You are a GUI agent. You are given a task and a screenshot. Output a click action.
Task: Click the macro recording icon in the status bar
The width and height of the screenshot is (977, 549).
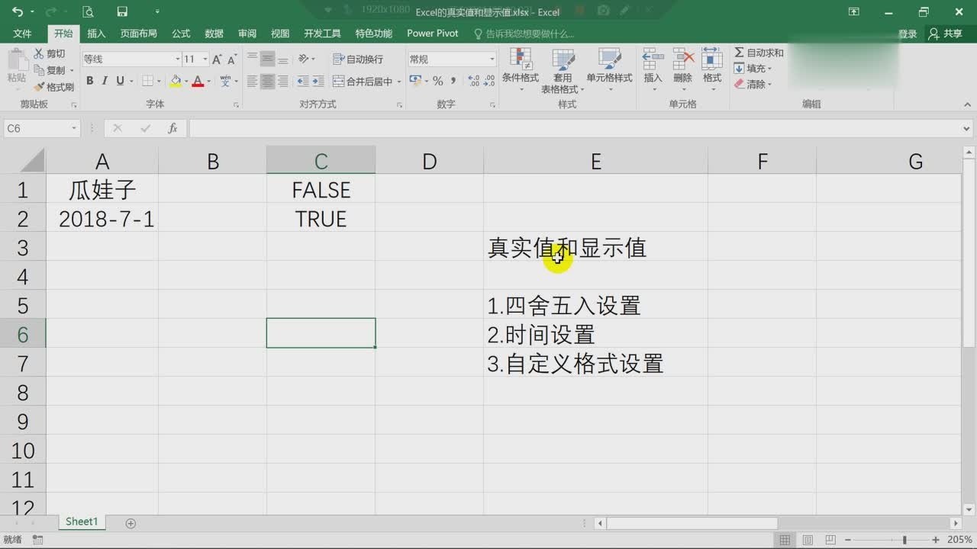37,540
